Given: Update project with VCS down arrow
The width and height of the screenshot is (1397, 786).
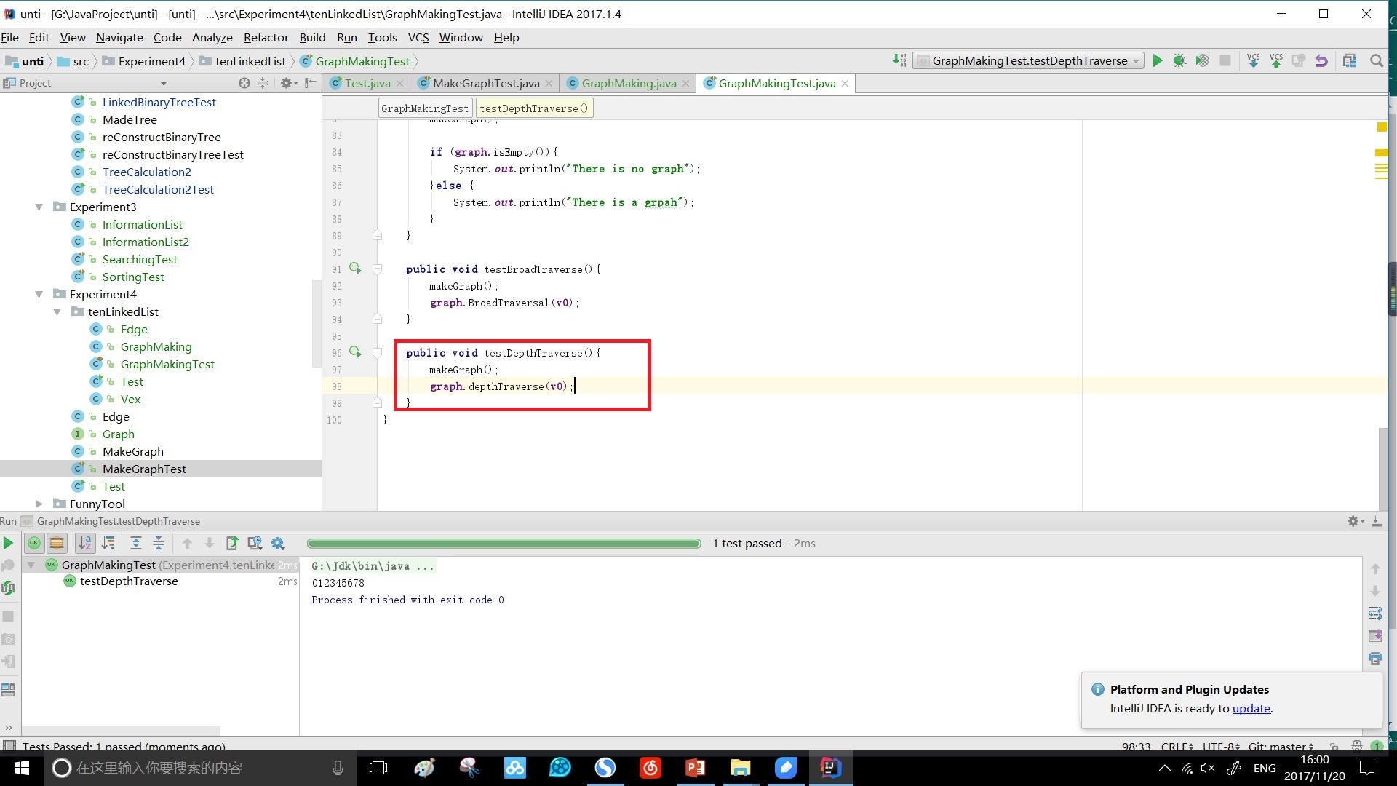Looking at the screenshot, I should click(x=1253, y=61).
